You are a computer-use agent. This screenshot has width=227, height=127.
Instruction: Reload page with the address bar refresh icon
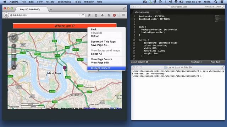(x=83, y=15)
